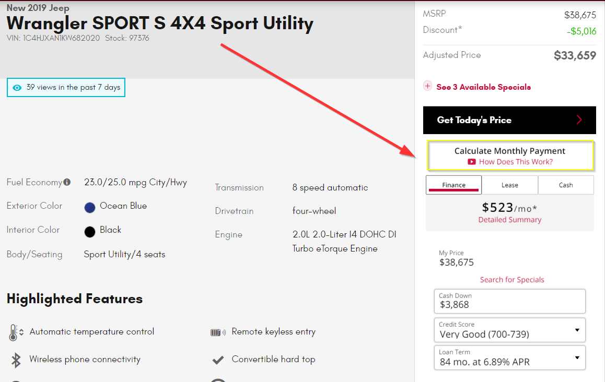
Task: Click the Fuel Economy info icon
Action: pos(67,182)
